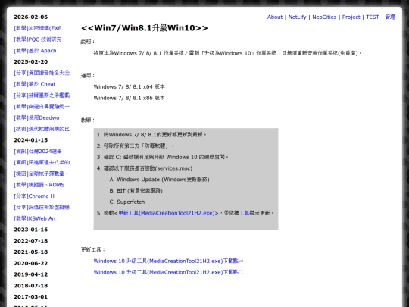Screen dimensions: 409x307
Task: Select text "Windows 7/ 8/ 8.1 x64 版本"
Action: [x=129, y=86]
